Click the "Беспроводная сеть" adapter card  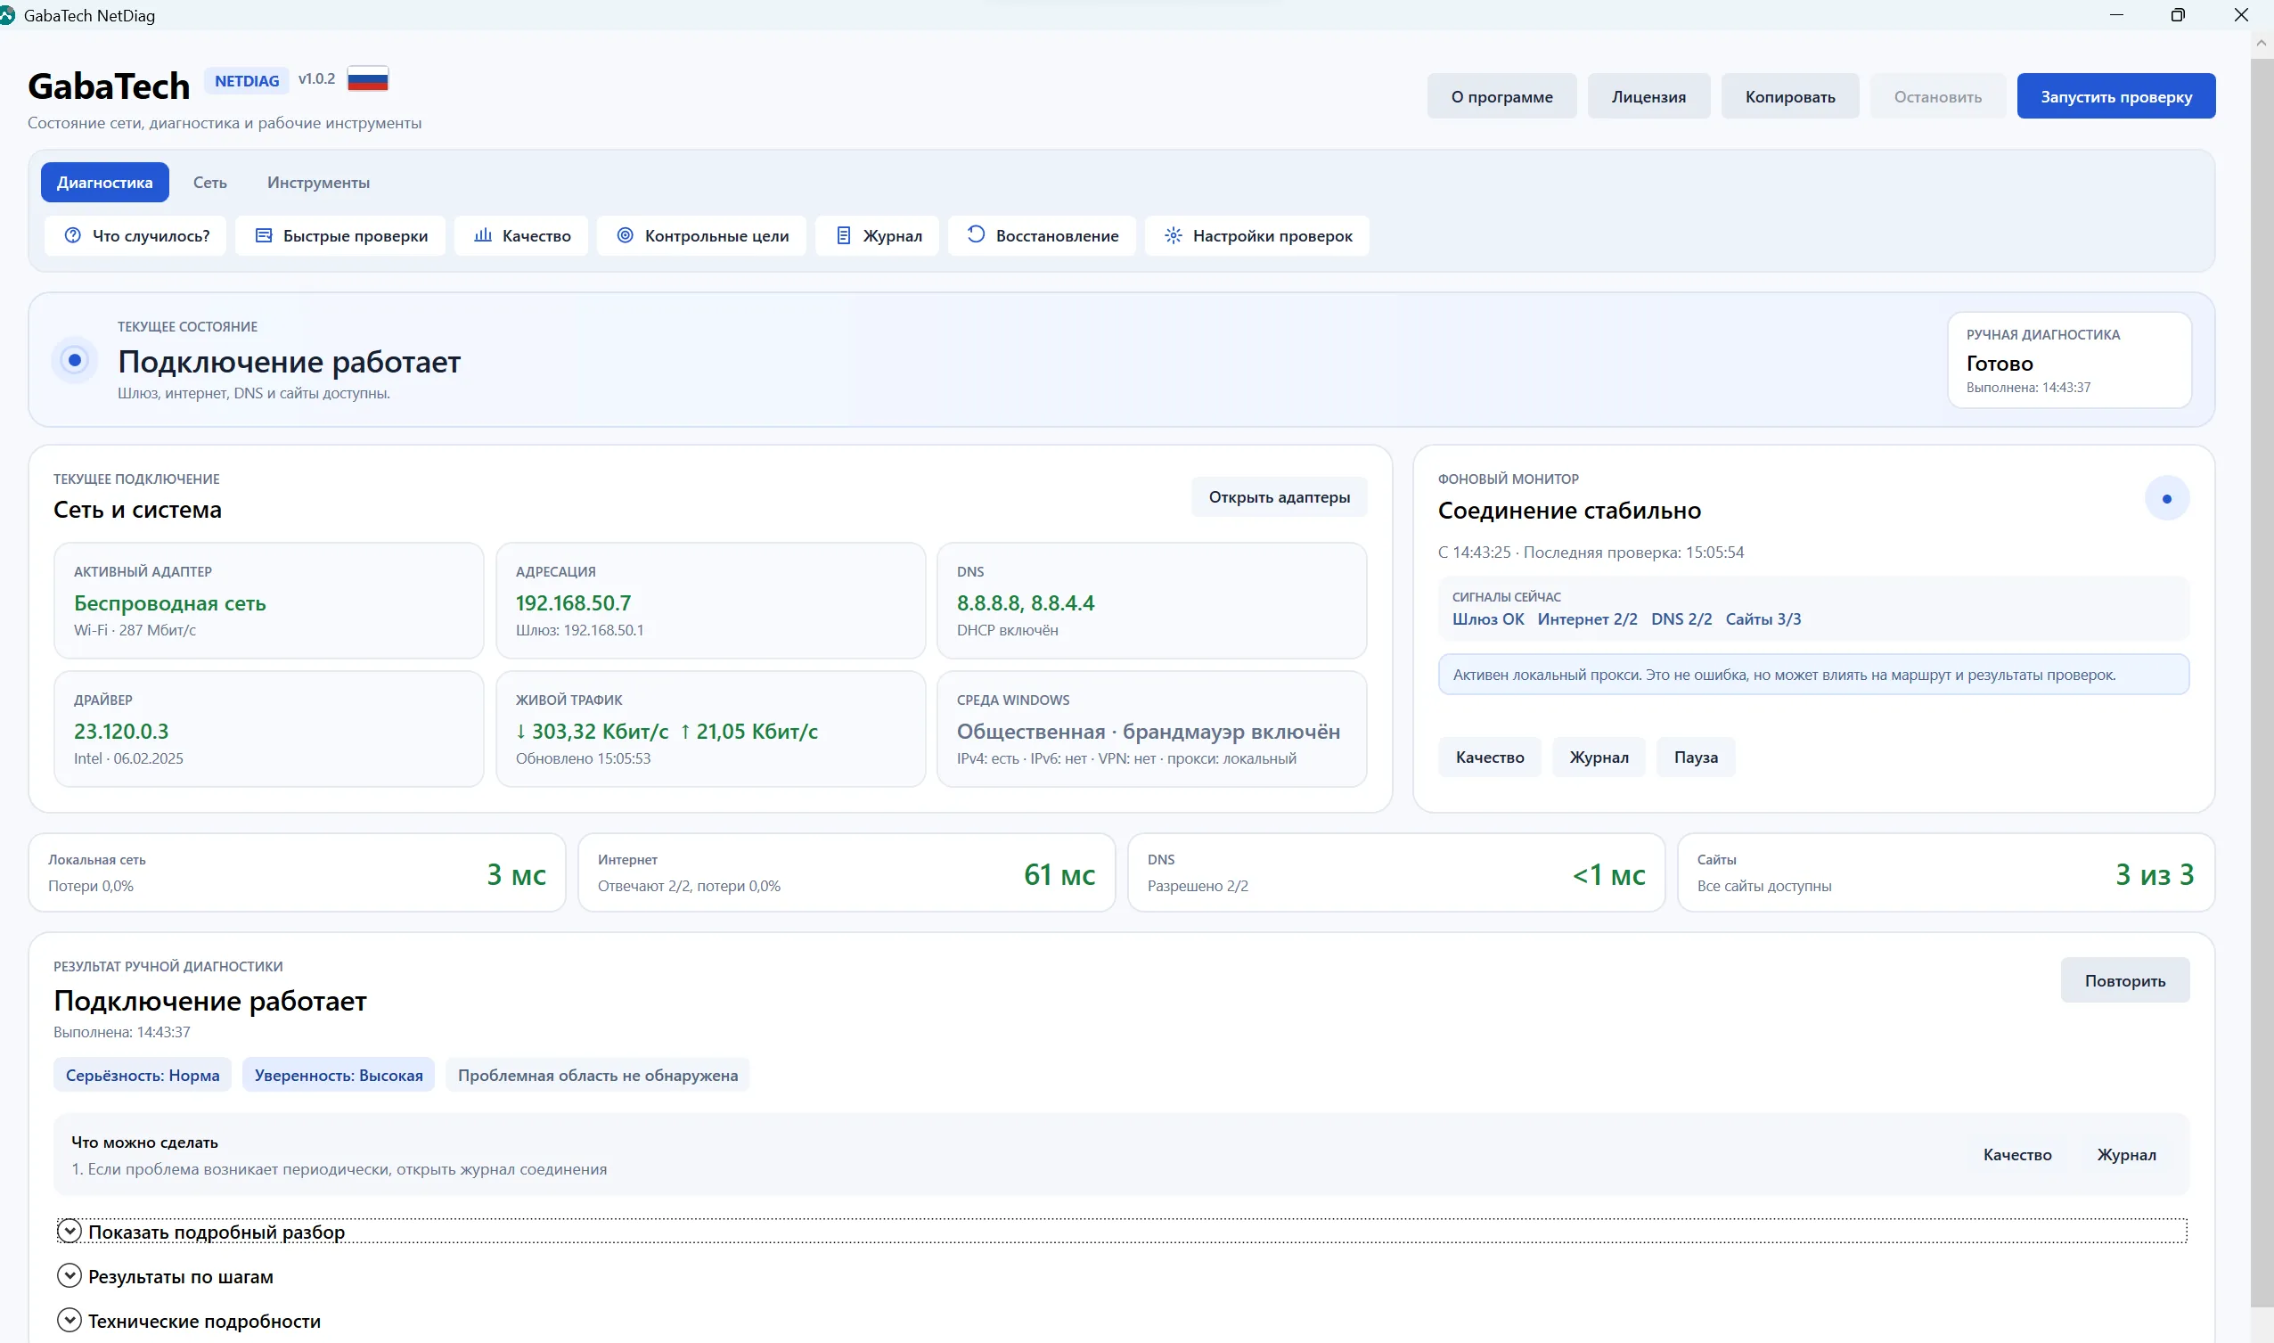tap(269, 601)
